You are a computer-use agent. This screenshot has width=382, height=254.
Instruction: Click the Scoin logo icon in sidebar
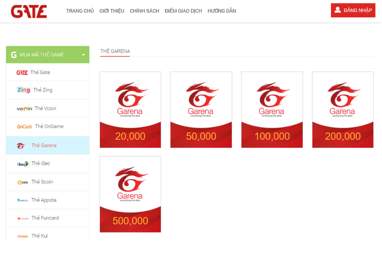point(23,182)
